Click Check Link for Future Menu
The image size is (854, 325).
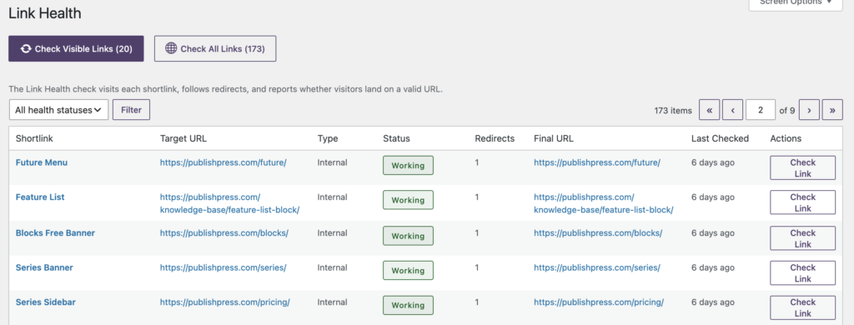(802, 167)
